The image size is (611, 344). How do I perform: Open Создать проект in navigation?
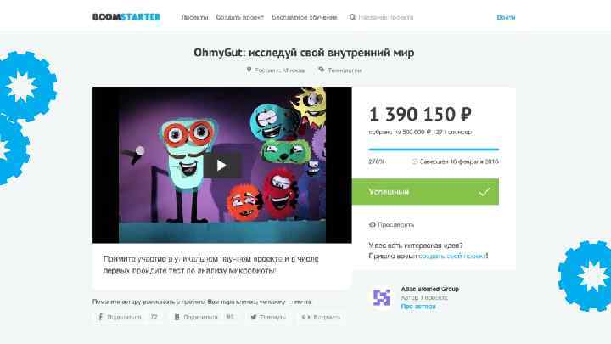(x=239, y=17)
